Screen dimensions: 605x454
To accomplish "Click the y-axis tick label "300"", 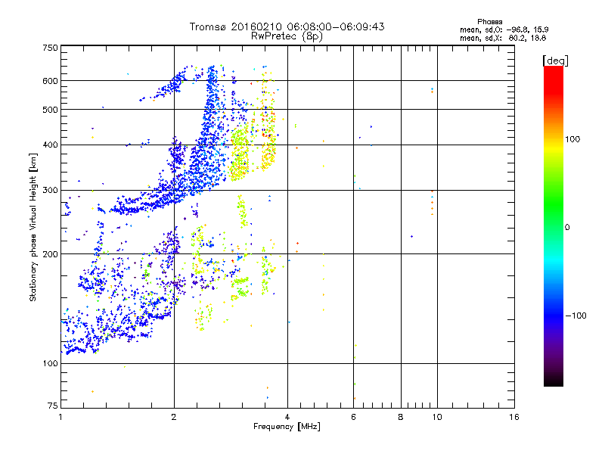I will pyautogui.click(x=50, y=191).
